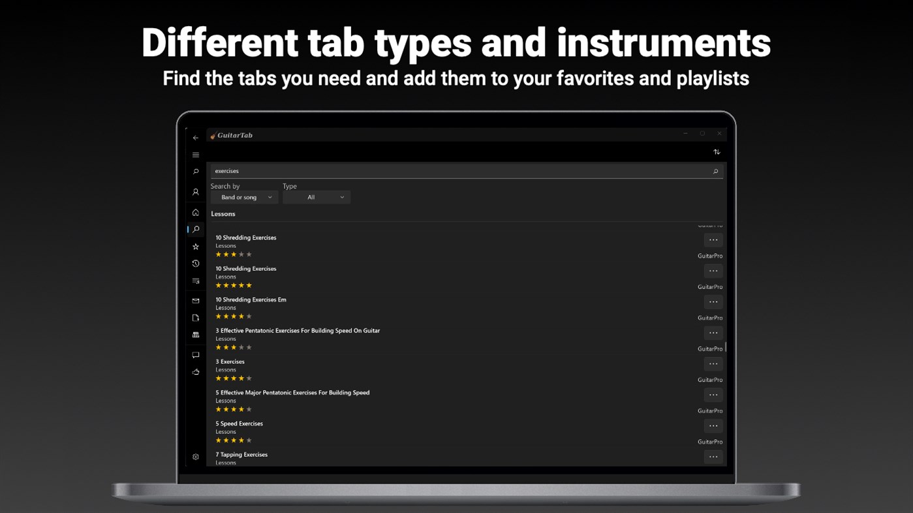Open the feedback chat icon in sidebar
The image size is (913, 513).
click(x=195, y=354)
